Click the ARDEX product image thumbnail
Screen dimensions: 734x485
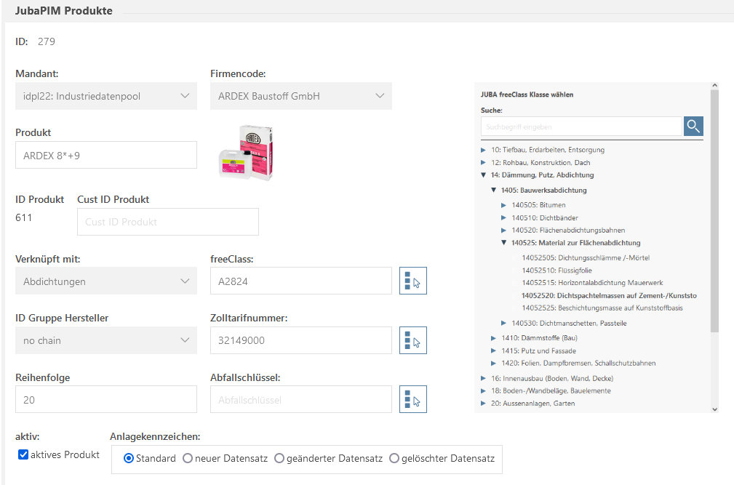tap(246, 153)
